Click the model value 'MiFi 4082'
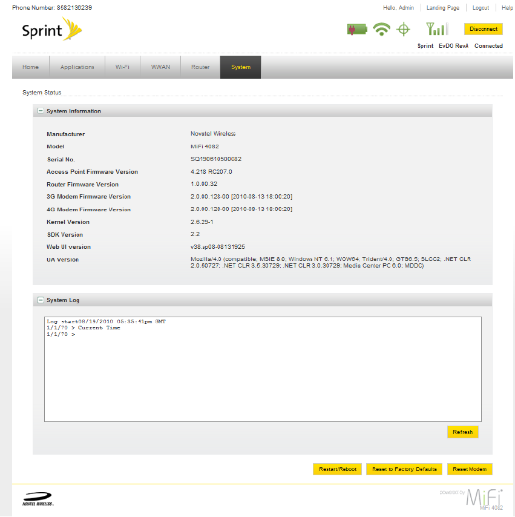This screenshot has width=515, height=517. click(205, 147)
